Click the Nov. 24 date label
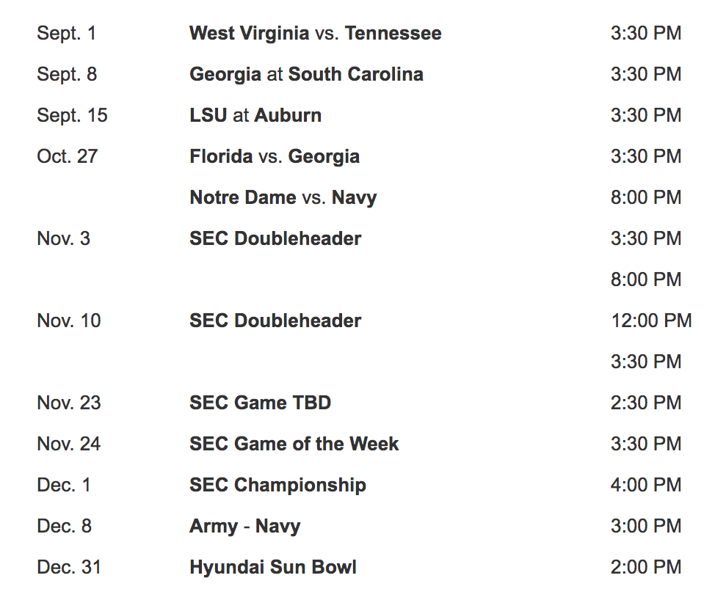Viewport: 715px width, 600px height. pyautogui.click(x=69, y=444)
